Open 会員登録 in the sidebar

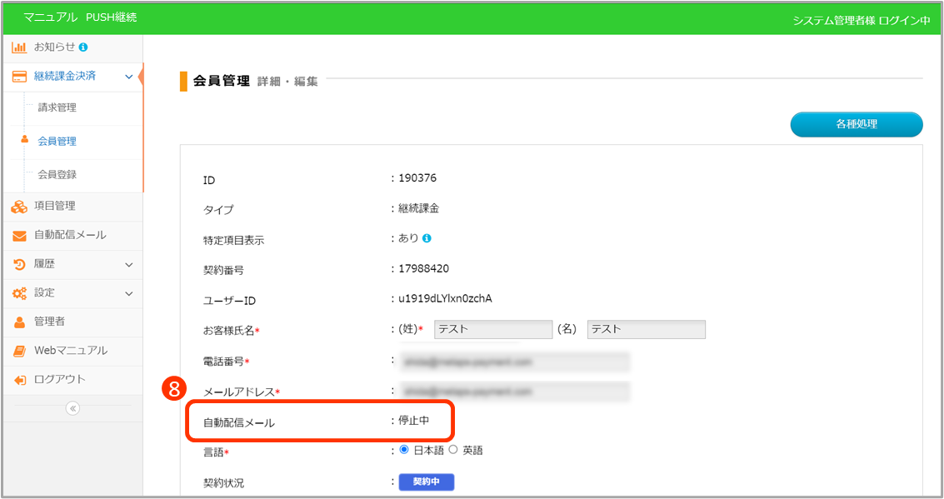coord(57,175)
